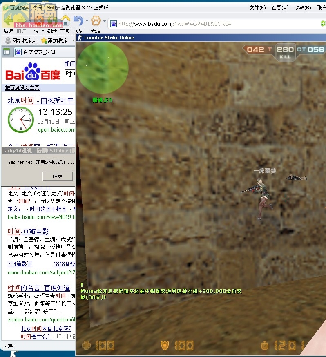Click the green shield icon beside address bar
Image resolution: width=326 pixels, height=357 pixels.
323,24
